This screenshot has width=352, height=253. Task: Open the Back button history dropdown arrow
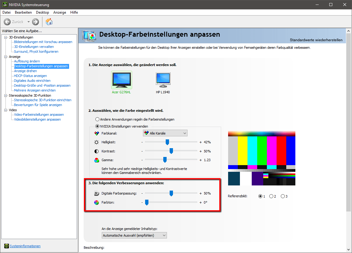28,22
